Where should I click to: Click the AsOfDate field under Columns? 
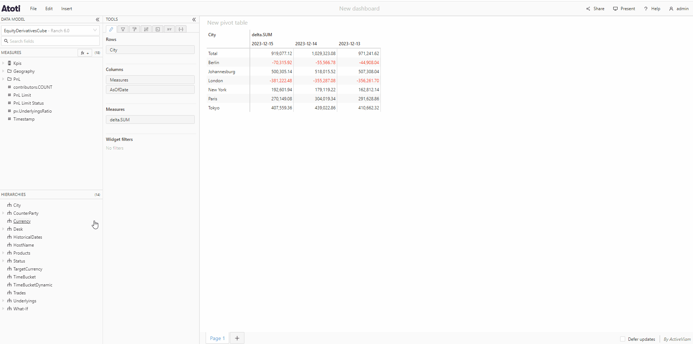pos(150,90)
